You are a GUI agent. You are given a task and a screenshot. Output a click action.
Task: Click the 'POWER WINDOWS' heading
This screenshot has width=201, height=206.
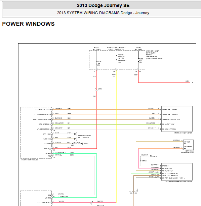(x=28, y=24)
